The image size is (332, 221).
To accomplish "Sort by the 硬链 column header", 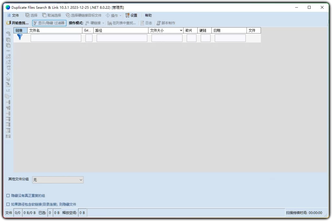I will (x=205, y=30).
